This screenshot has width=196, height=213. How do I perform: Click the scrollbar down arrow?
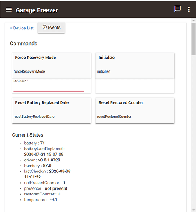(x=193, y=210)
